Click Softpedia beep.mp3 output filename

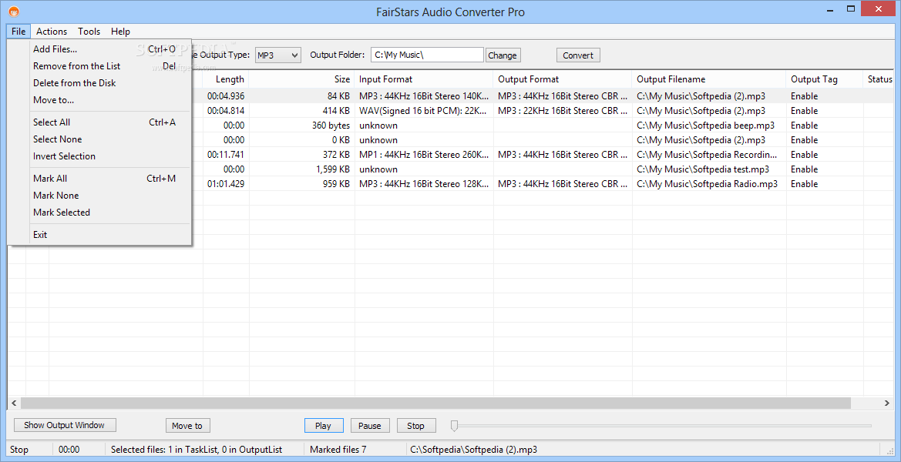705,125
